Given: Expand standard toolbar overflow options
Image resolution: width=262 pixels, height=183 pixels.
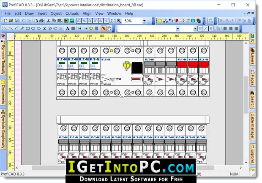Looking at the screenshot, I should coord(153,21).
